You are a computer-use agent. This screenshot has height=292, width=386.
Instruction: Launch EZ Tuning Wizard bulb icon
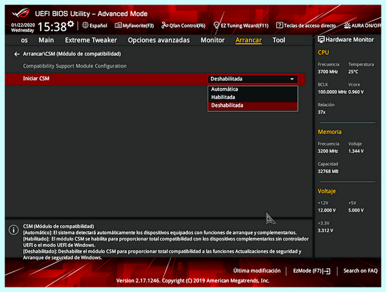216,25
